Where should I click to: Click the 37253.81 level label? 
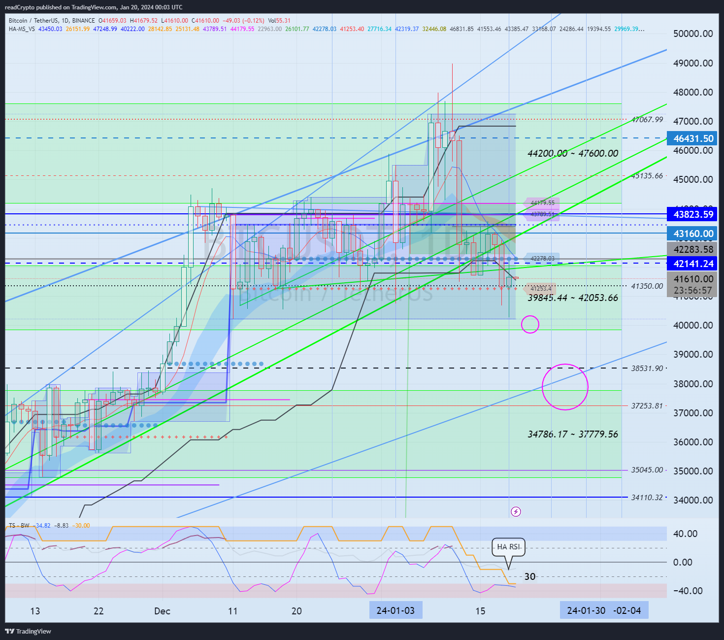tap(647, 405)
